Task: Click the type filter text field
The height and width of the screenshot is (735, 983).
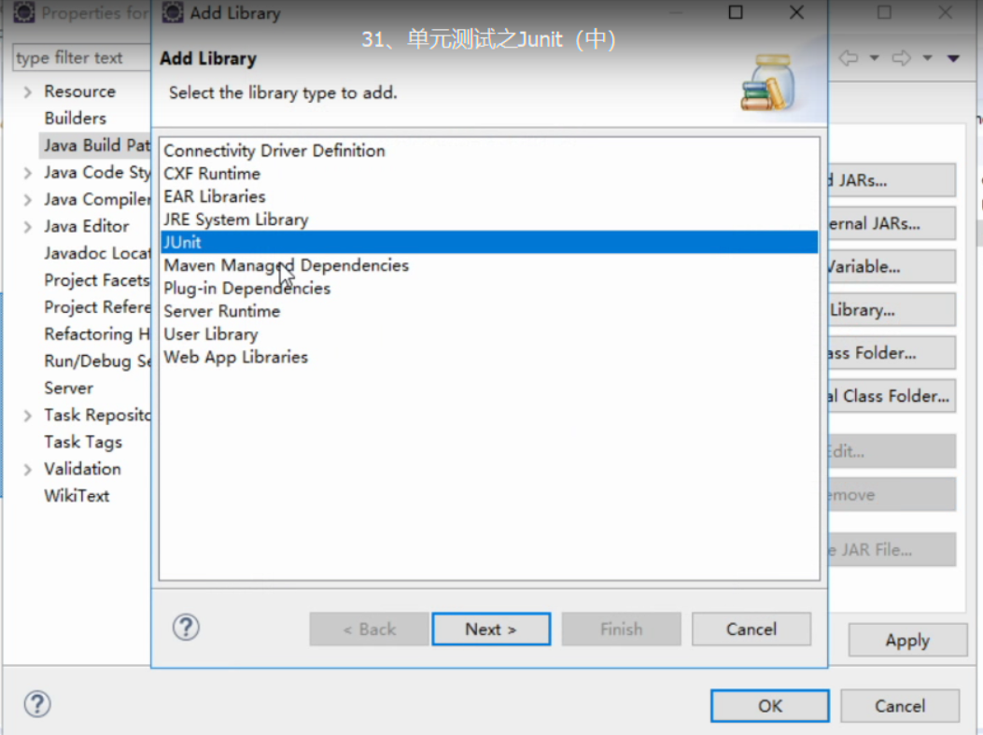Action: pos(81,58)
